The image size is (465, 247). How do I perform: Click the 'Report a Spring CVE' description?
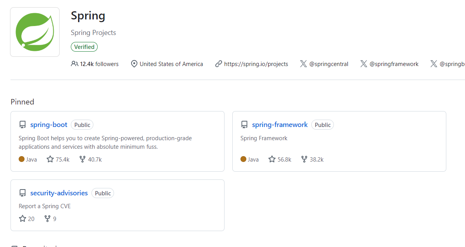(x=45, y=206)
